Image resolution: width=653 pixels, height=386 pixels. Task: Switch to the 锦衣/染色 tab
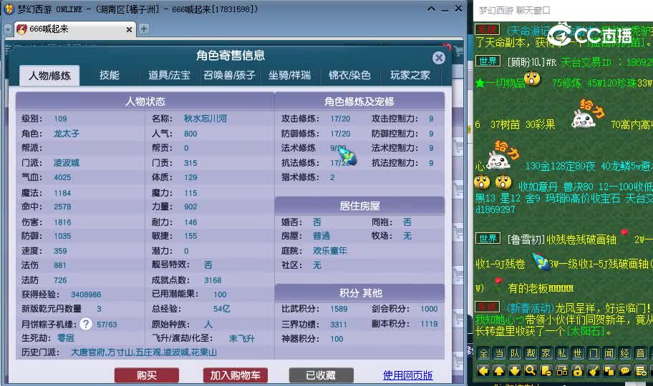(349, 75)
